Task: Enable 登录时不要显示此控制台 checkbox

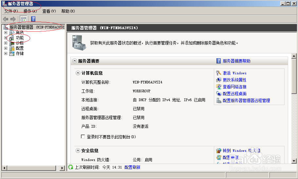Action: tap(83, 137)
